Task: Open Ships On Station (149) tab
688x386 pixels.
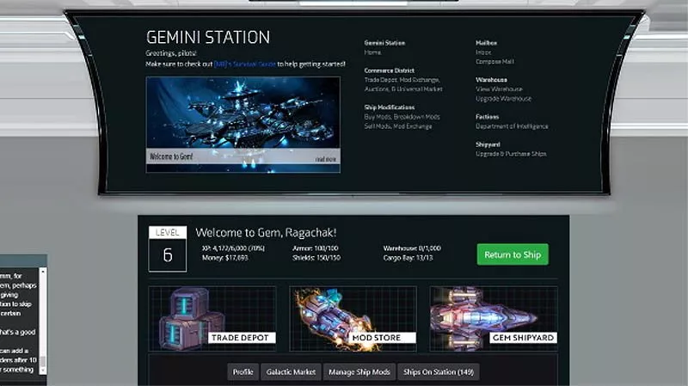Action: coord(439,372)
